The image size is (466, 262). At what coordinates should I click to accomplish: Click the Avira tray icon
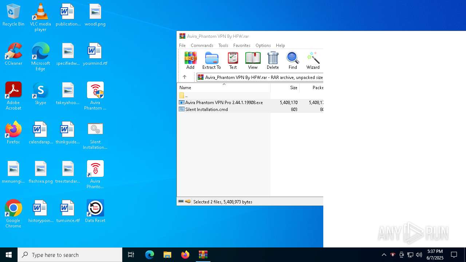(x=392, y=255)
